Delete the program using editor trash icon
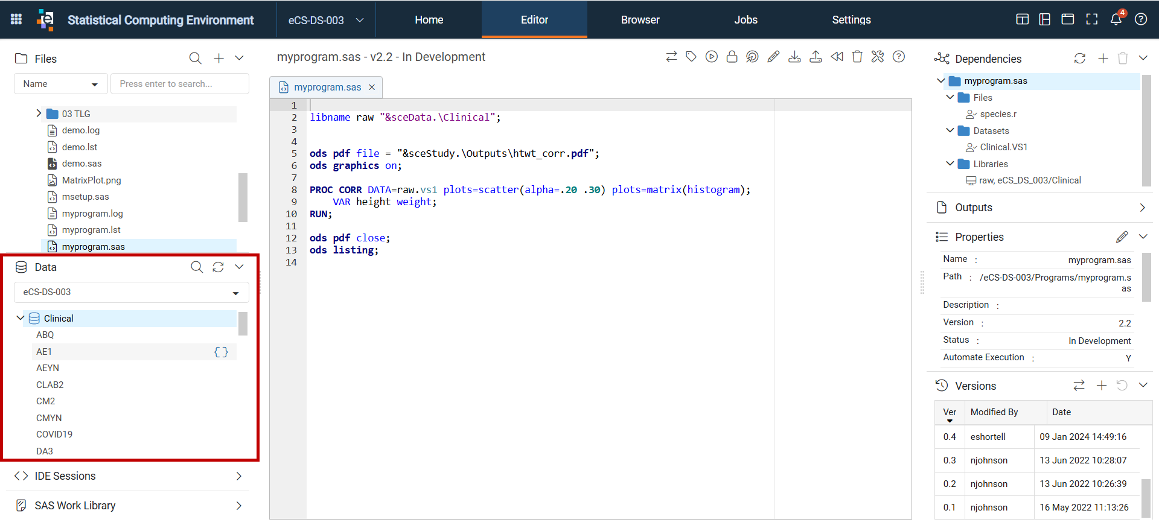The image size is (1159, 525). (857, 57)
